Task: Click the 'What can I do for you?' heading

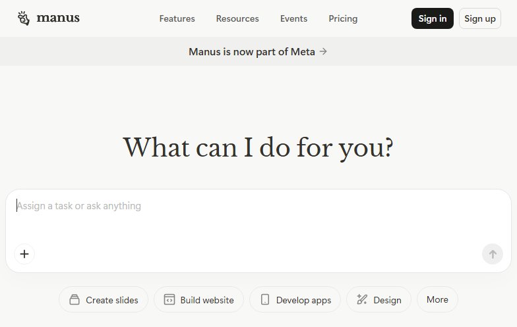Action: [258, 147]
